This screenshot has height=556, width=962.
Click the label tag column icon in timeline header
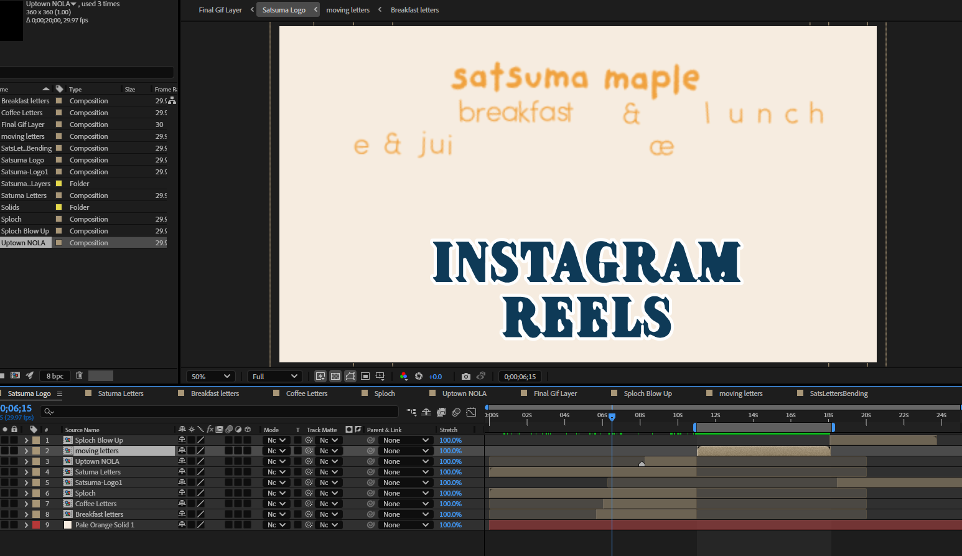34,430
